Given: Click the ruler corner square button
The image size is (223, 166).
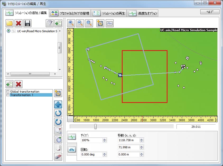Looking at the screenshot, I should (70, 119).
